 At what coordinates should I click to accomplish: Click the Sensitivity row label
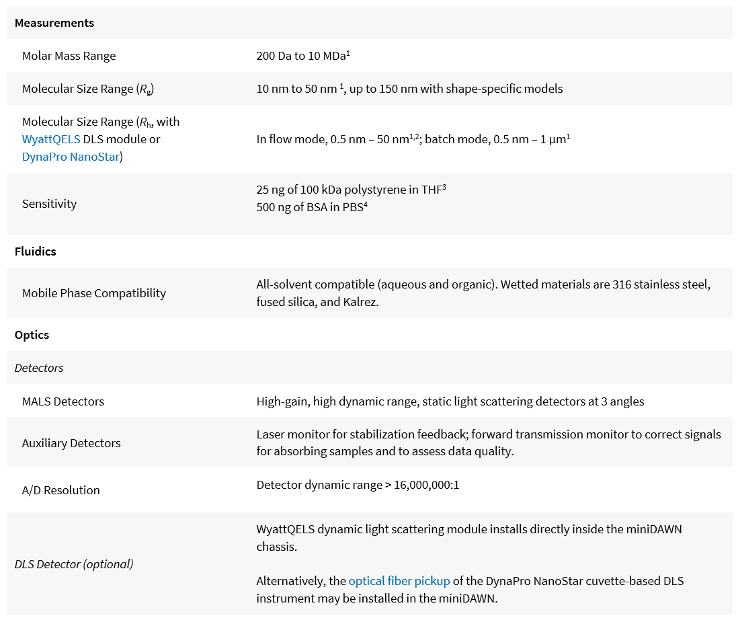[49, 204]
